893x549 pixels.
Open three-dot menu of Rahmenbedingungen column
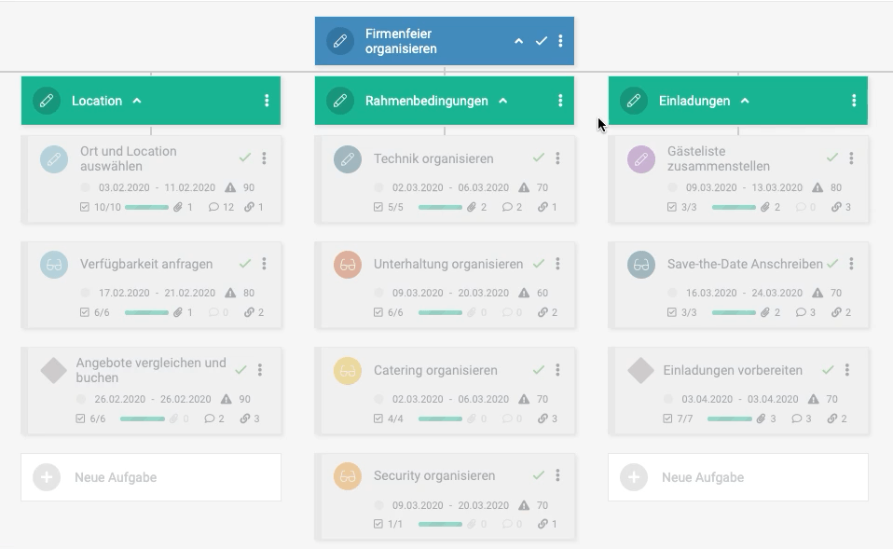560,101
